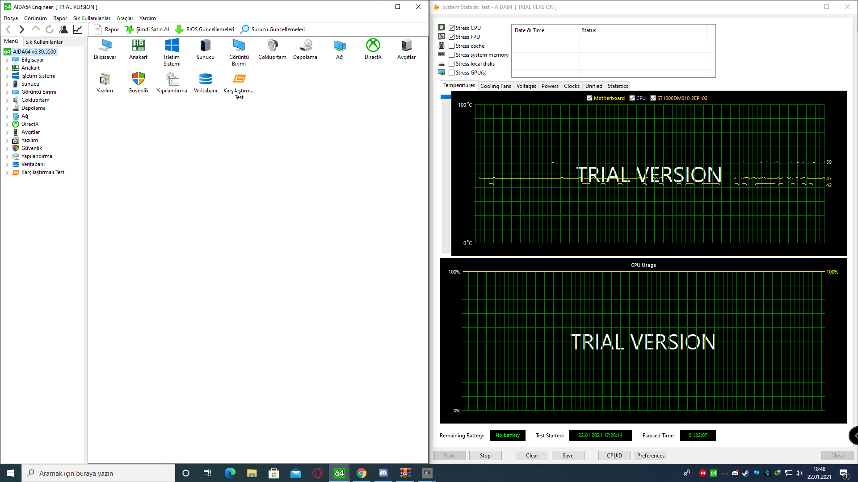Screen dimensions: 858x482
Task: Expand the Bilgisayar tree node
Action: tap(7, 60)
